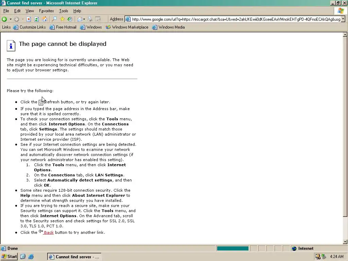Image resolution: width=348 pixels, height=261 pixels.
Task: Open the Search magnifier toolbar icon
Action: click(54, 19)
